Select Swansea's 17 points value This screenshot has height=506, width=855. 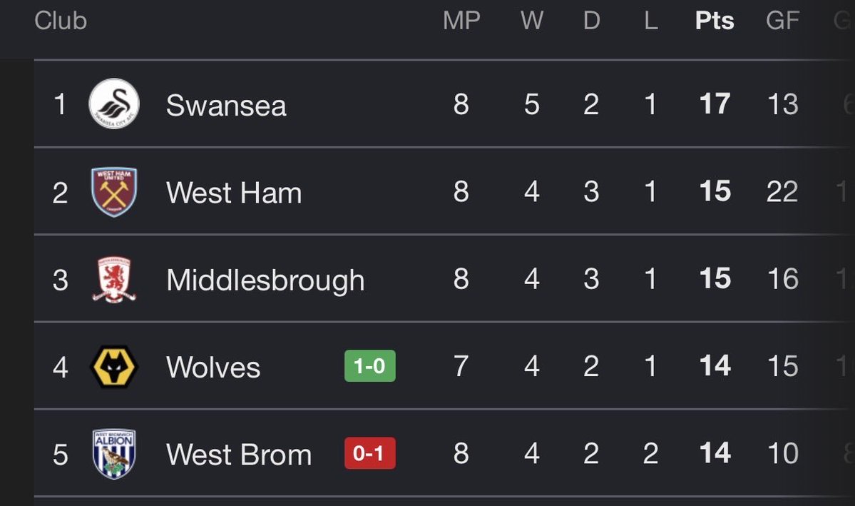click(x=715, y=103)
